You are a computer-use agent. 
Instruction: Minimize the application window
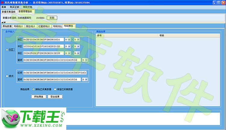(215, 3)
